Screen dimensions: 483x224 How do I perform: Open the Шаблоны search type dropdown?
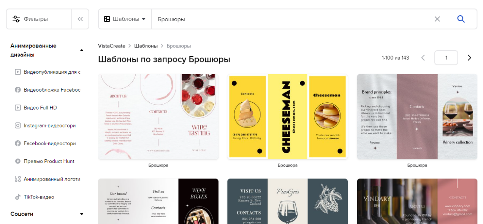click(x=125, y=19)
